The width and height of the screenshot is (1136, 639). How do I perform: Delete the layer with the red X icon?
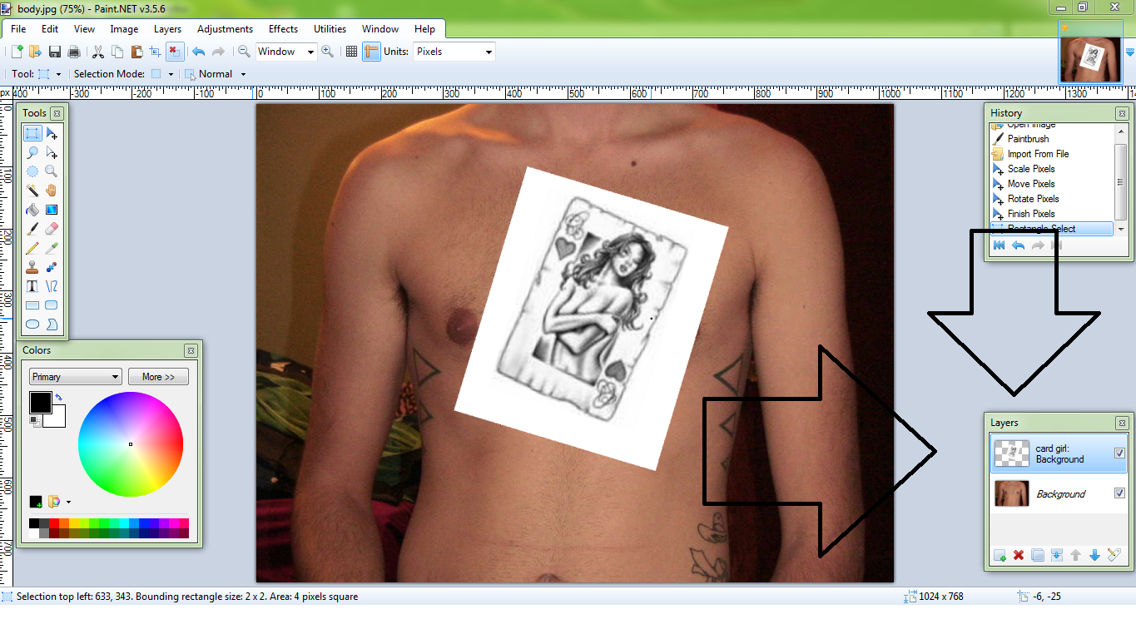1019,555
